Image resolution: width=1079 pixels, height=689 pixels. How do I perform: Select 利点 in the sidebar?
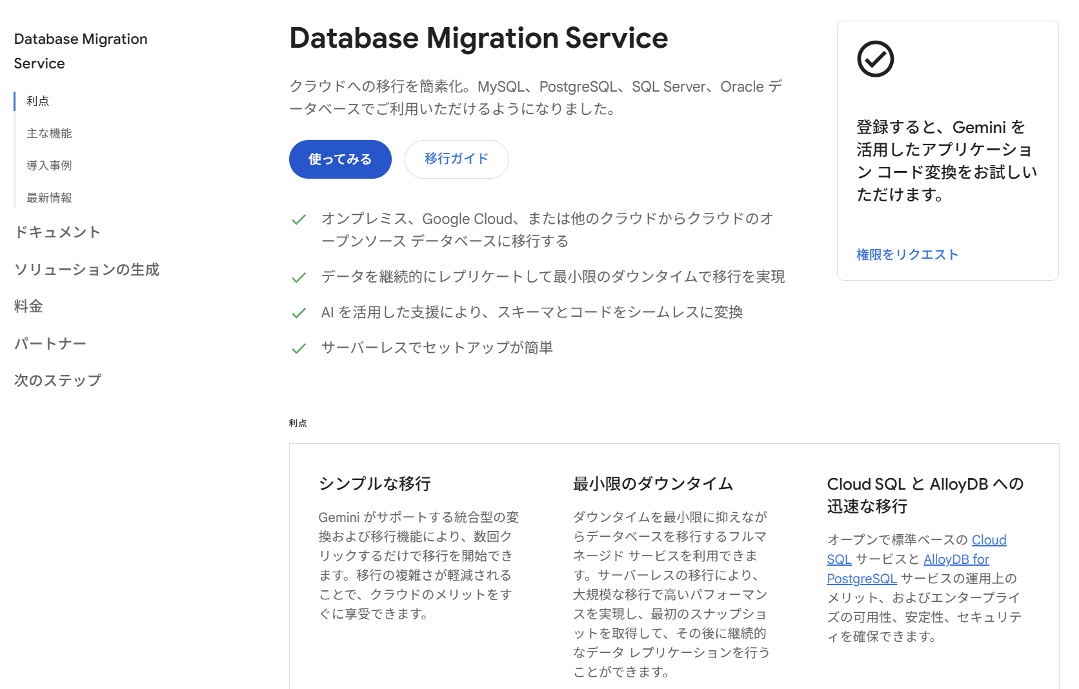[x=37, y=101]
